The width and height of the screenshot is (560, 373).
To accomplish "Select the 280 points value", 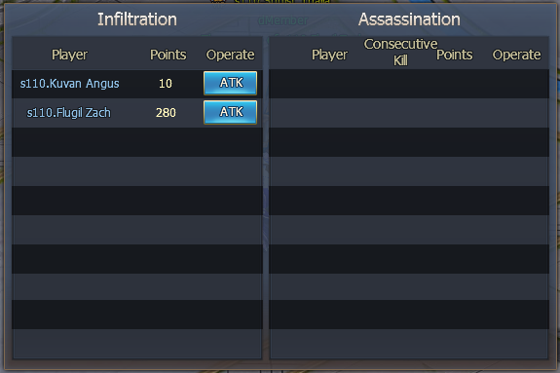I will click(x=166, y=113).
